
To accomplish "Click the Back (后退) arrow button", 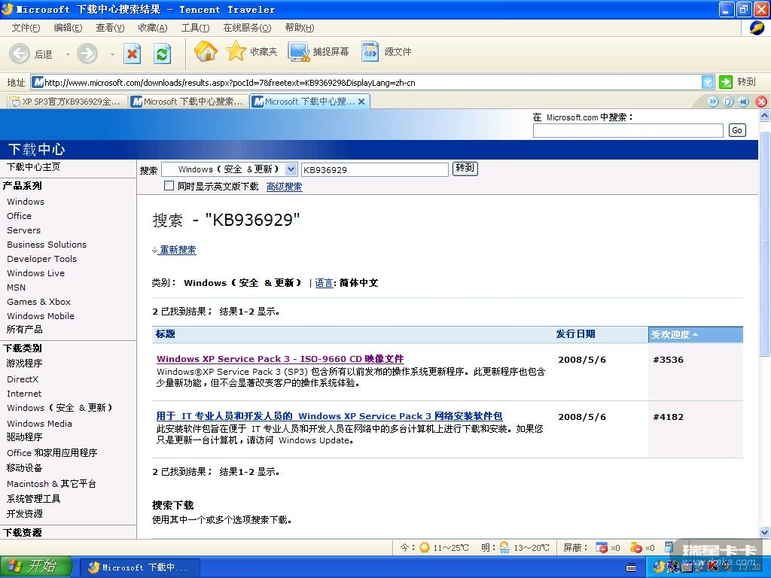I will pos(20,53).
